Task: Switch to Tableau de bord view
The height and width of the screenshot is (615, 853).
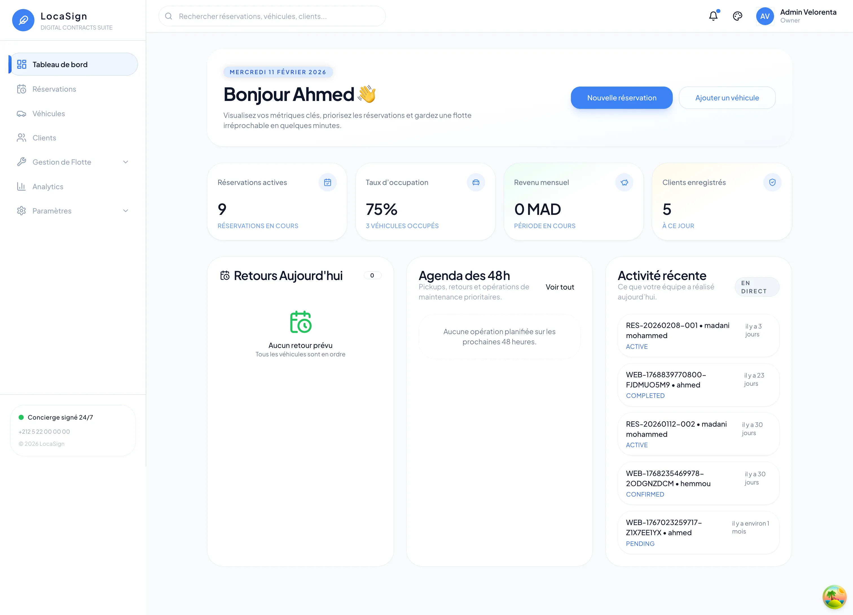Action: (x=60, y=64)
